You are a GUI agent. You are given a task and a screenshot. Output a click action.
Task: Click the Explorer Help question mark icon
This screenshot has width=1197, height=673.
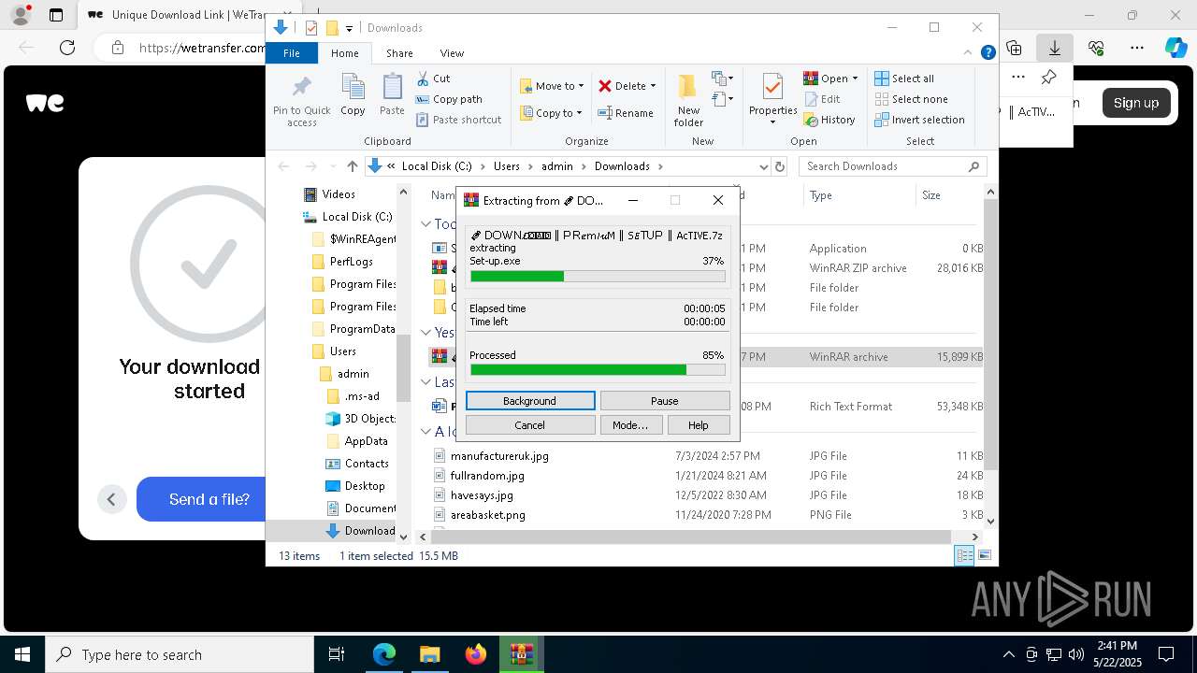[x=988, y=53]
